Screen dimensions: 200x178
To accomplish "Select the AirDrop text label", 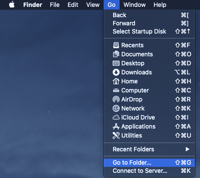I will (132, 99).
